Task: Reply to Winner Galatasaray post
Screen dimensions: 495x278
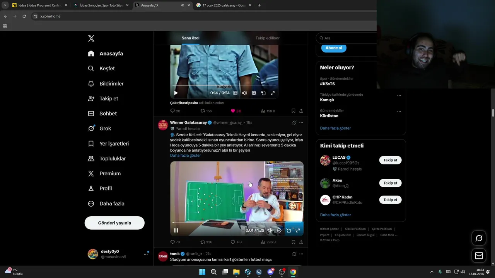Action: pos(175,242)
